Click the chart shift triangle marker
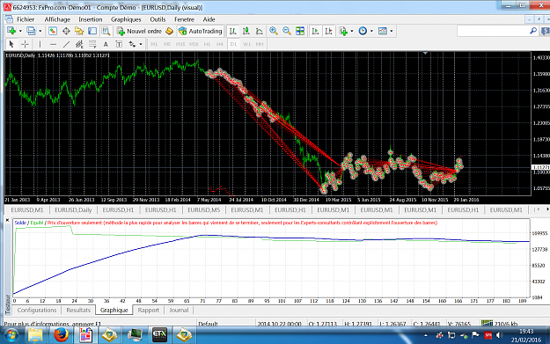This screenshot has height=344, width=550. tap(425, 54)
